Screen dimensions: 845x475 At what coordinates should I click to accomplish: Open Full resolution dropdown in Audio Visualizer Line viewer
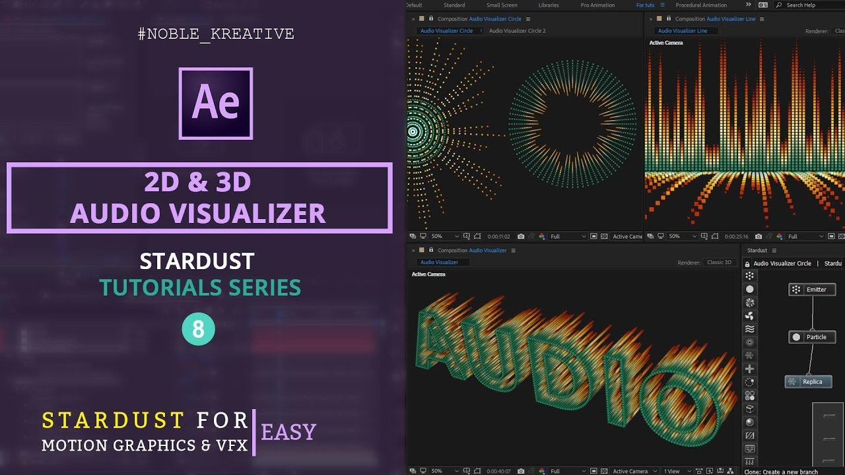(x=805, y=236)
